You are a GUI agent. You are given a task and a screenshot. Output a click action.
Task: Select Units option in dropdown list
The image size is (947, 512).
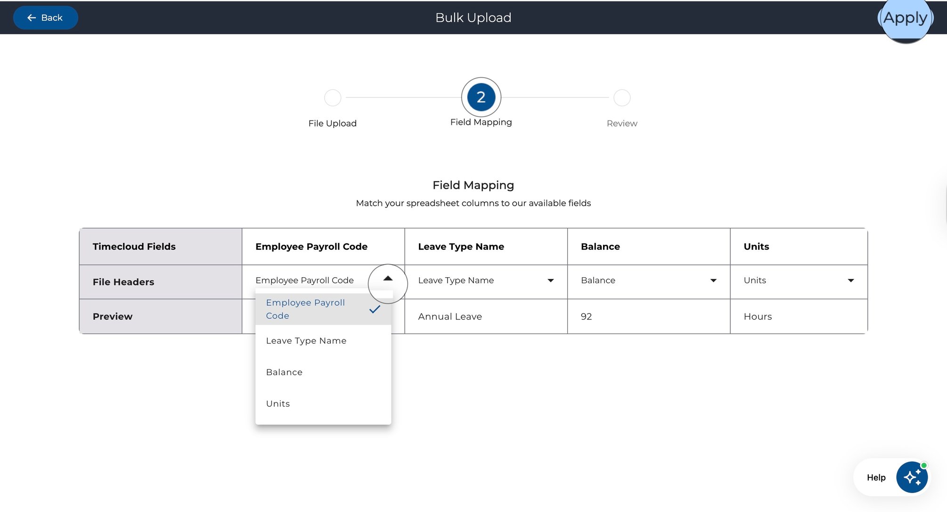tap(323, 404)
